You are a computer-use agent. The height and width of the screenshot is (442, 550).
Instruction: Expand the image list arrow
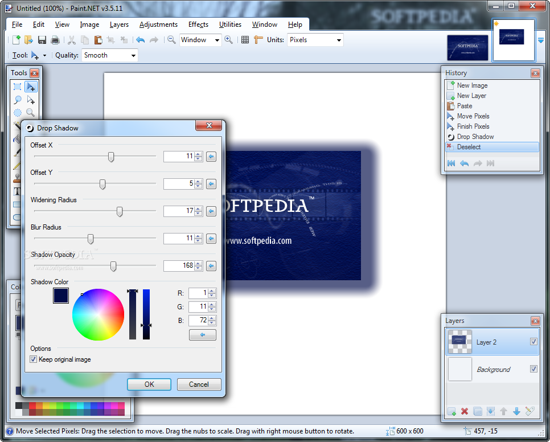pyautogui.click(x=541, y=40)
